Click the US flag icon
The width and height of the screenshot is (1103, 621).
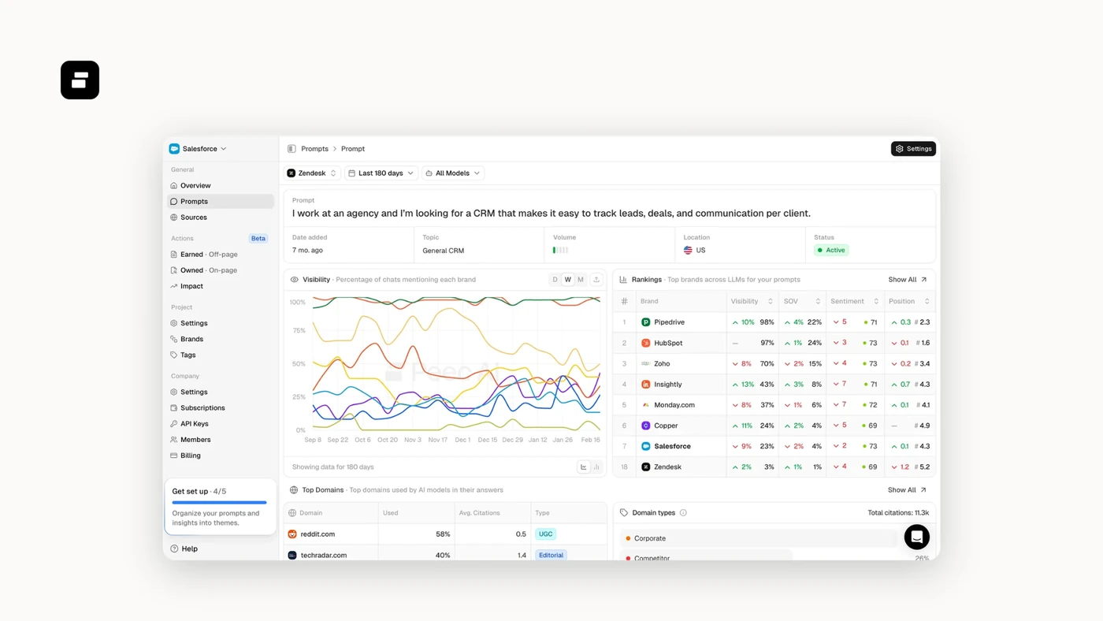(x=688, y=251)
